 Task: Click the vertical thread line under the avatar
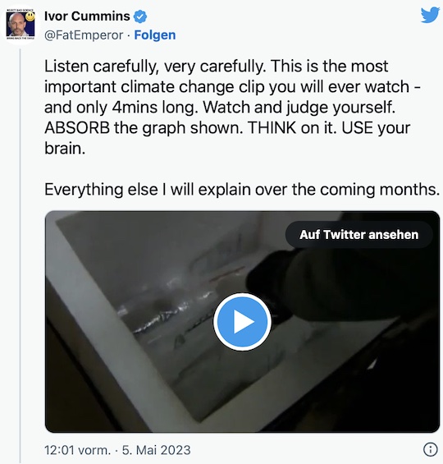coord(21,255)
